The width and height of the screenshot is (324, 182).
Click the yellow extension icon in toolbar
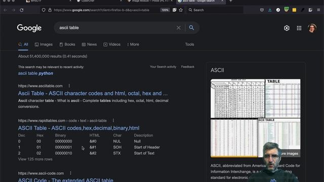[294, 10]
